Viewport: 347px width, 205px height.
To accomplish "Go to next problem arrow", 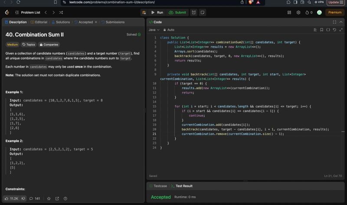I will coord(53,13).
